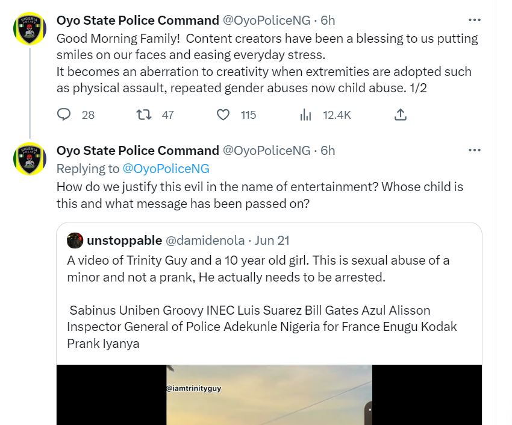Click Oyo State Police Command name on reply tweet
The height and width of the screenshot is (425, 512).
(137, 150)
